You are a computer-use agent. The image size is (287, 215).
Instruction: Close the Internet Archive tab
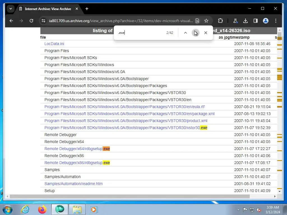[77, 9]
